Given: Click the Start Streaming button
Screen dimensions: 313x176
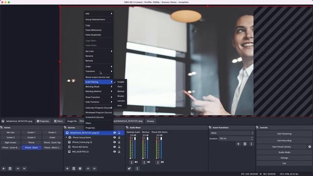Looking at the screenshot, I should (x=284, y=134).
